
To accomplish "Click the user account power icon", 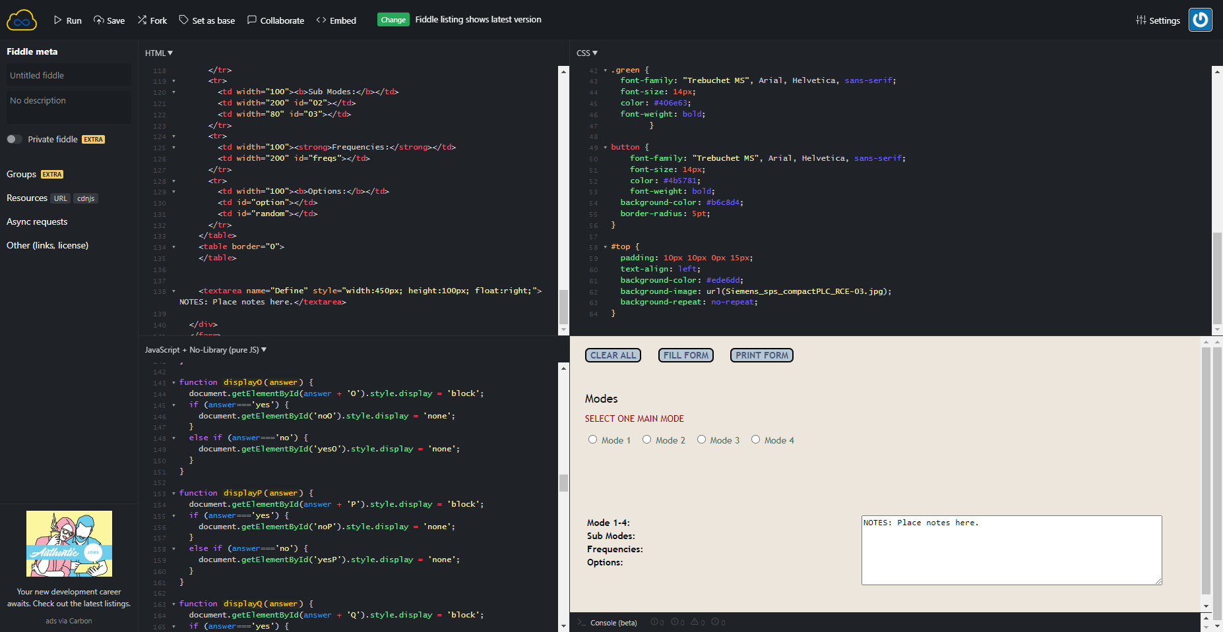I will [x=1200, y=20].
